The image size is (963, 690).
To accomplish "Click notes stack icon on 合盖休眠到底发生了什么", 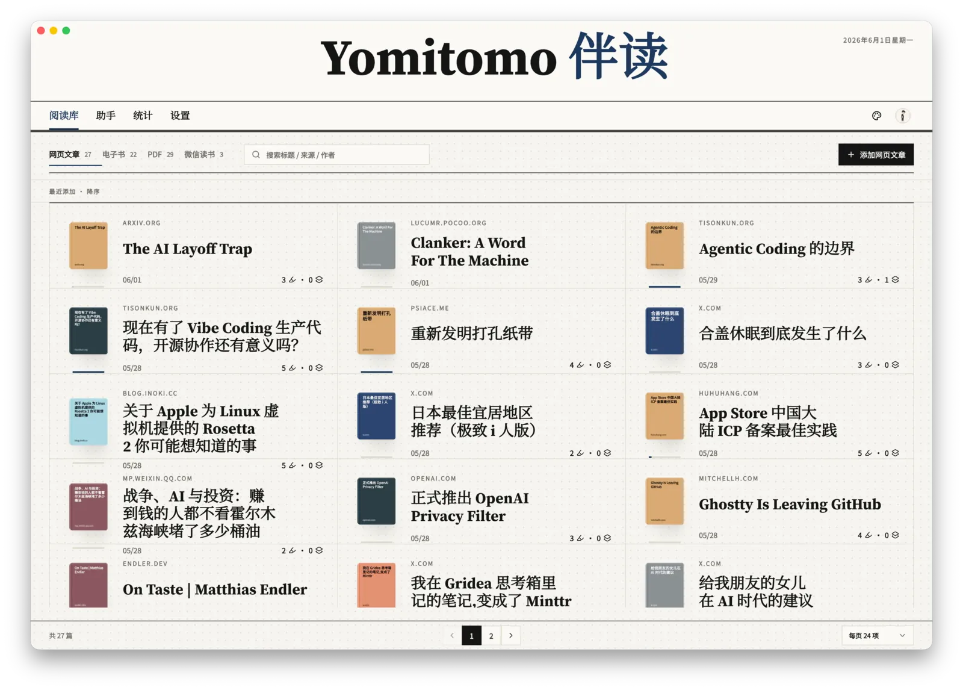I will pyautogui.click(x=895, y=365).
